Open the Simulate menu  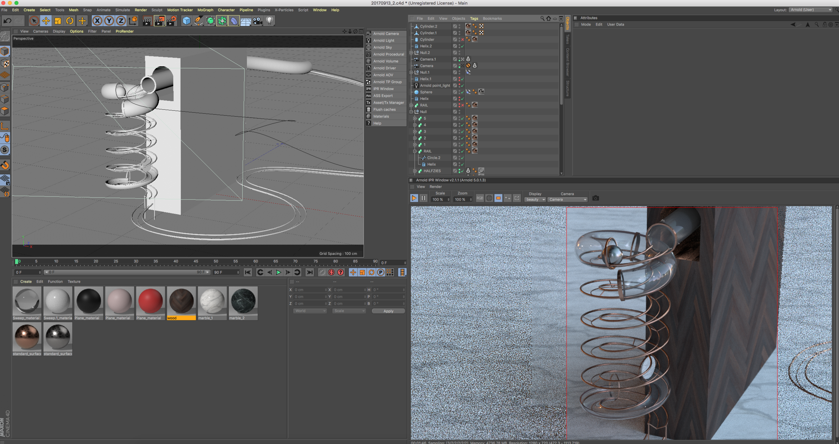122,10
